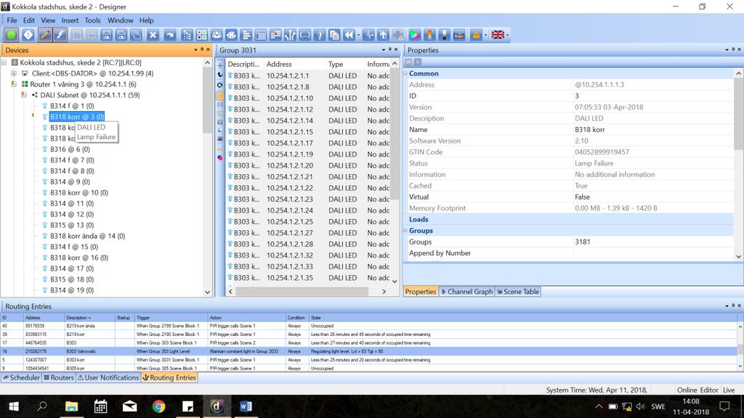This screenshot has height=418, width=744.
Task: Select device B318 korr ända @ 14 (0)
Action: click(88, 236)
